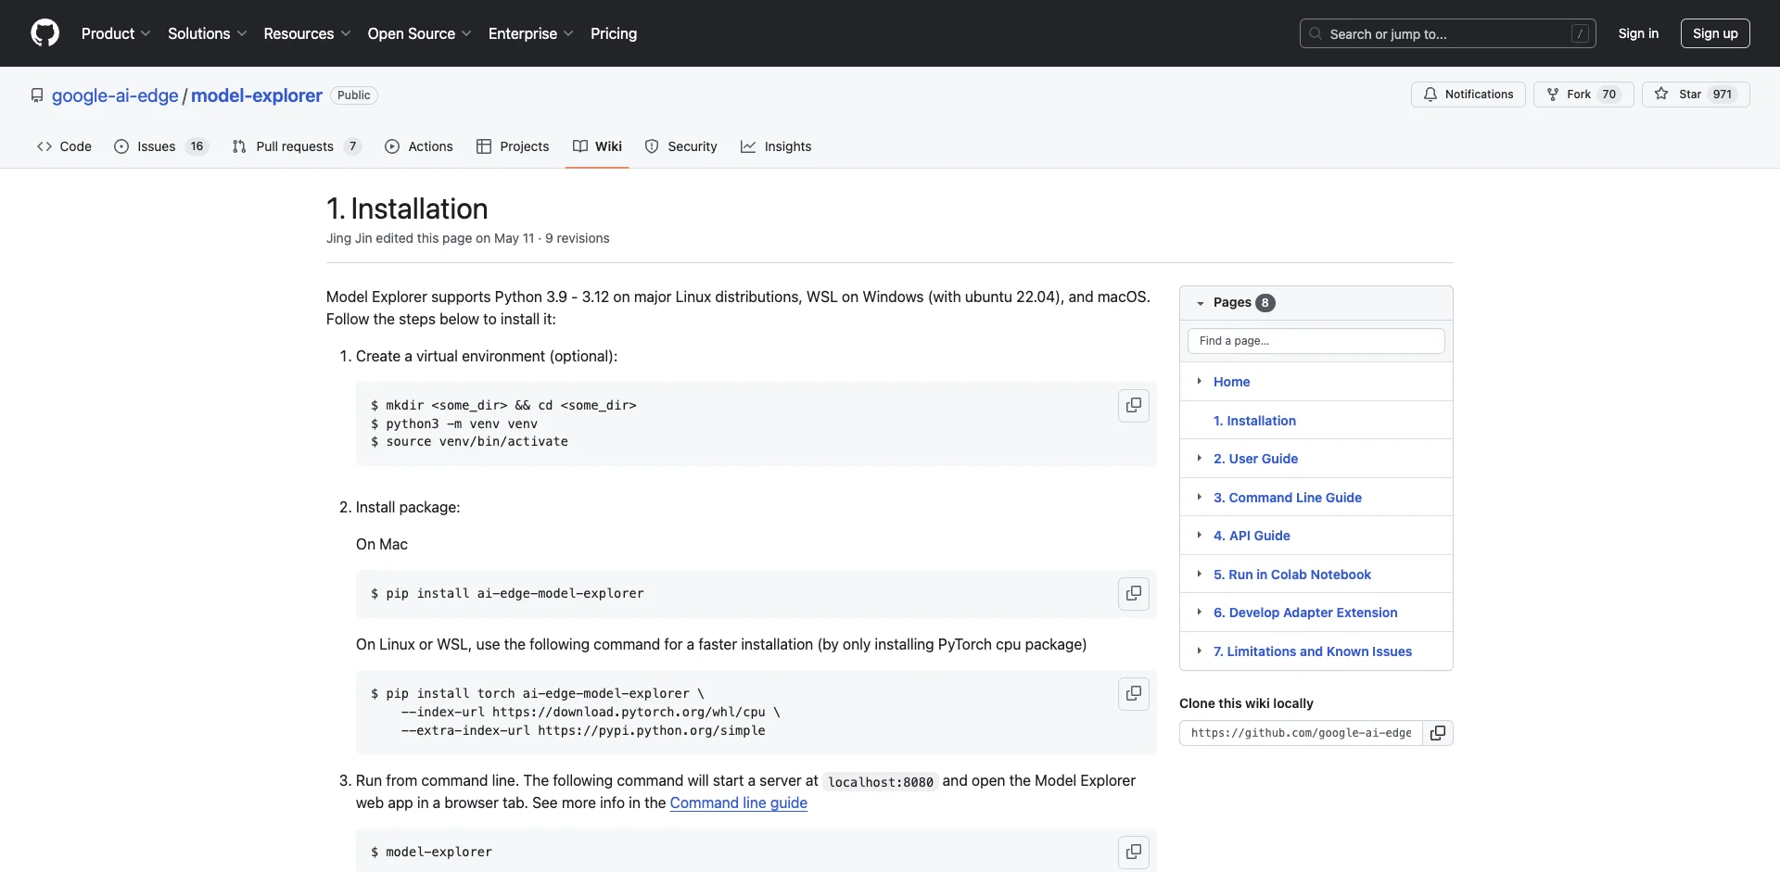Screen dimensions: 1780x872
Task: Click the fork icon in Fork button
Action: coord(1553,95)
